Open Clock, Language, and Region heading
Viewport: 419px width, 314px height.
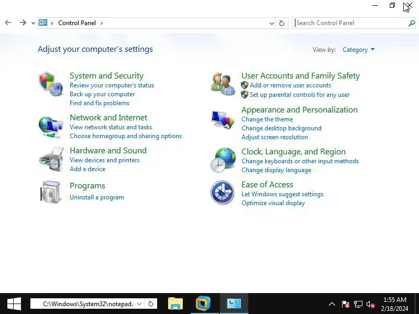point(293,152)
